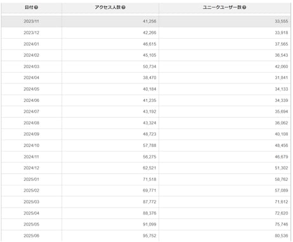Image resolution: width=293 pixels, height=242 pixels.
Task: Sort by the 日付 column header
Action: 31,8
